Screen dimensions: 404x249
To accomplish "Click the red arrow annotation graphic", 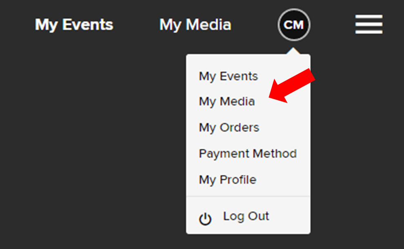I will click(x=292, y=86).
